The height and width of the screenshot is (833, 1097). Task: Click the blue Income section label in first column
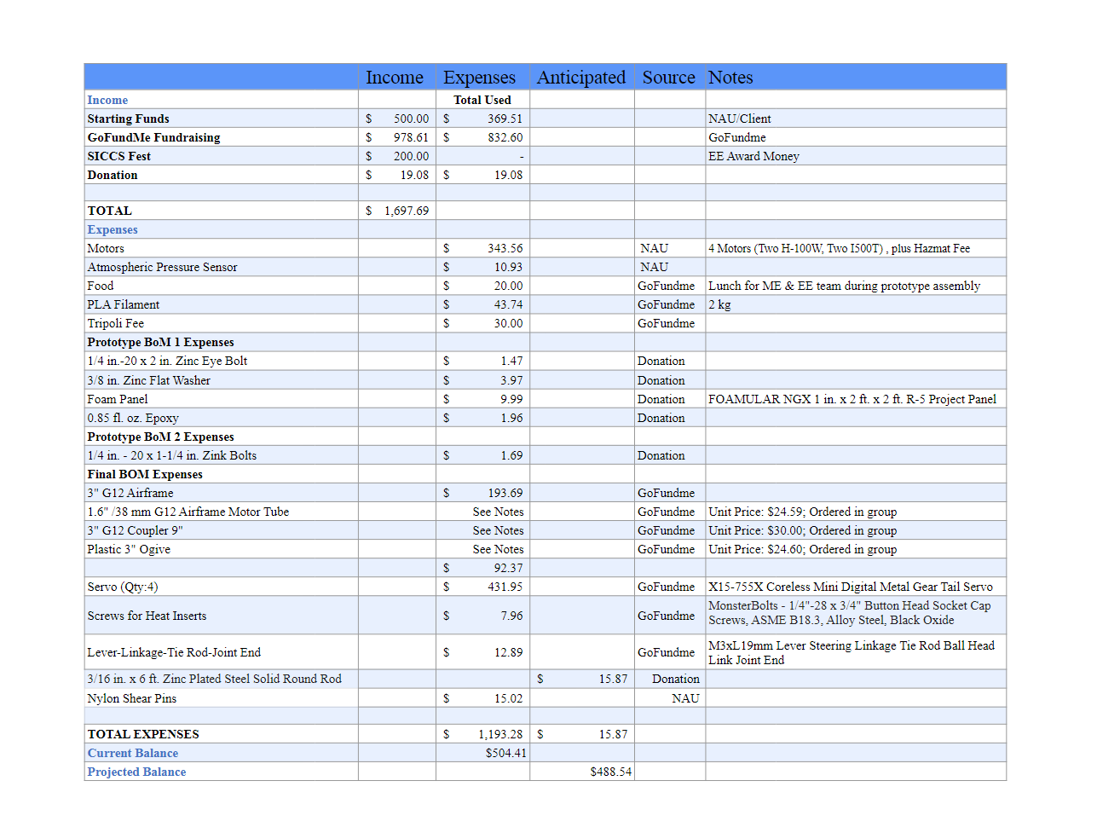pyautogui.click(x=107, y=101)
